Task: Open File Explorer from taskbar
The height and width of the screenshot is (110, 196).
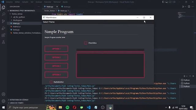Action: point(60,107)
